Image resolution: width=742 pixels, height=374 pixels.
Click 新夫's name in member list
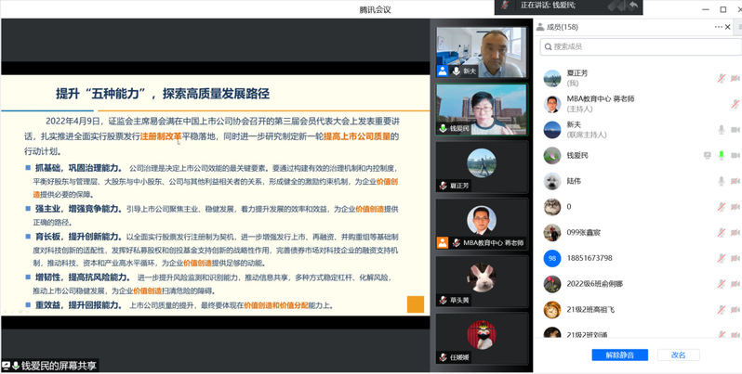tap(574, 124)
